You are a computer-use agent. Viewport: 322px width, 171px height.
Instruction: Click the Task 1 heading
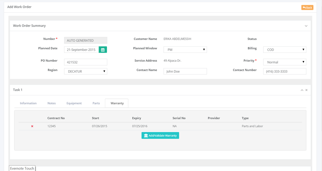18,90
